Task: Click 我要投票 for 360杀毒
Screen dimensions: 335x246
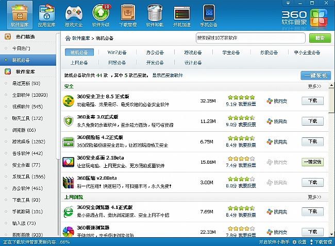Action: (247, 125)
